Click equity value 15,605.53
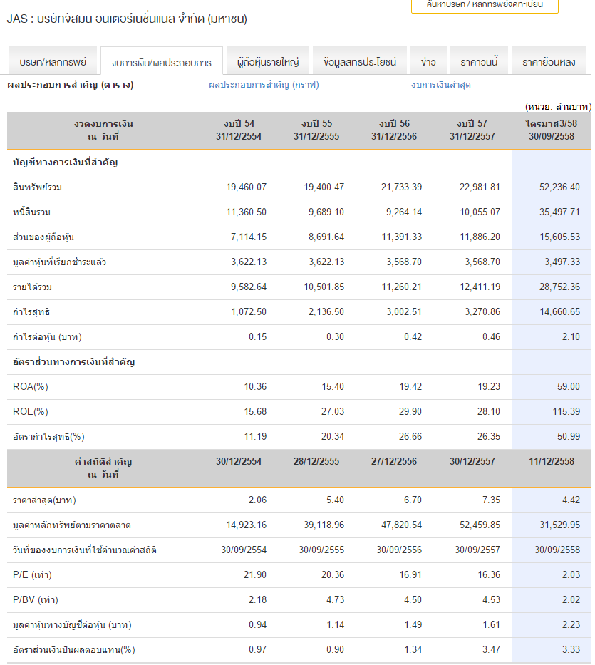This screenshot has width=595, height=665. [x=559, y=237]
